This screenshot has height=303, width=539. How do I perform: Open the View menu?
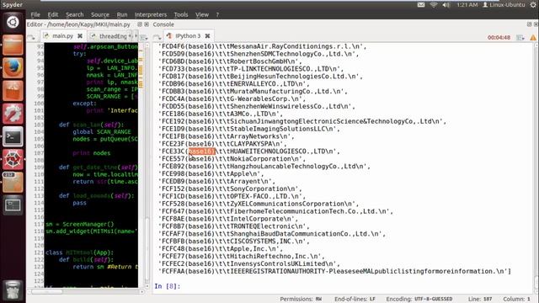202,14
